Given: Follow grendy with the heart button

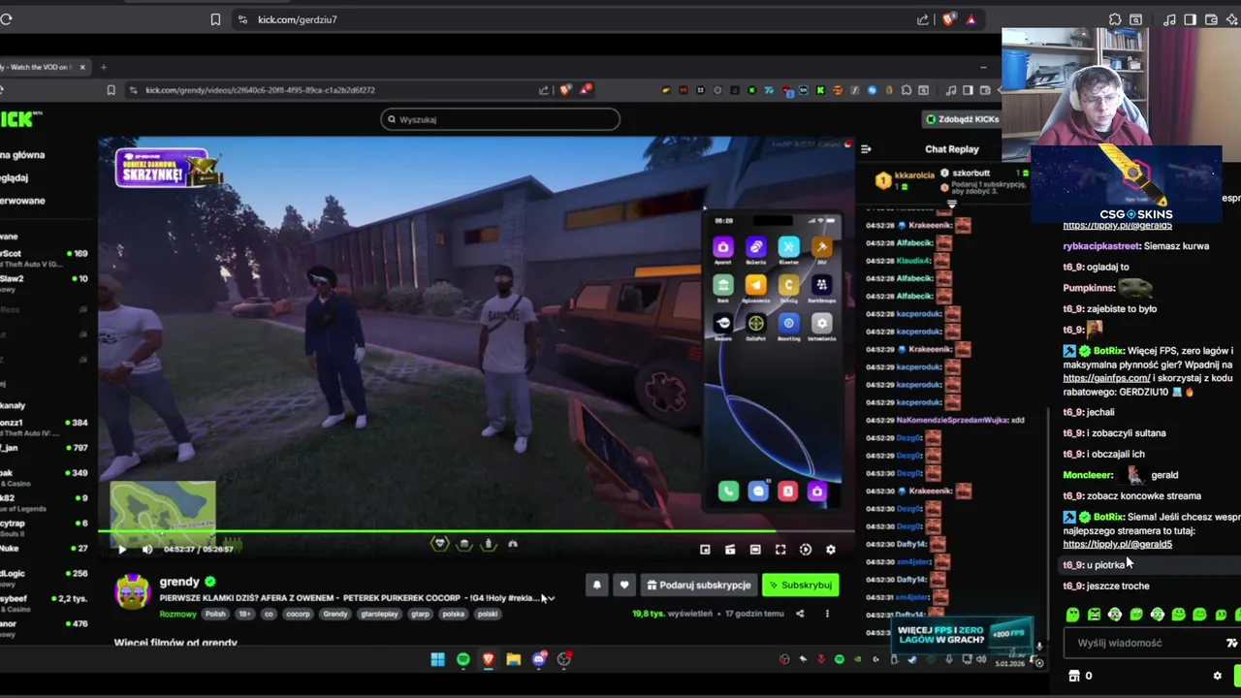Looking at the screenshot, I should coord(624,585).
